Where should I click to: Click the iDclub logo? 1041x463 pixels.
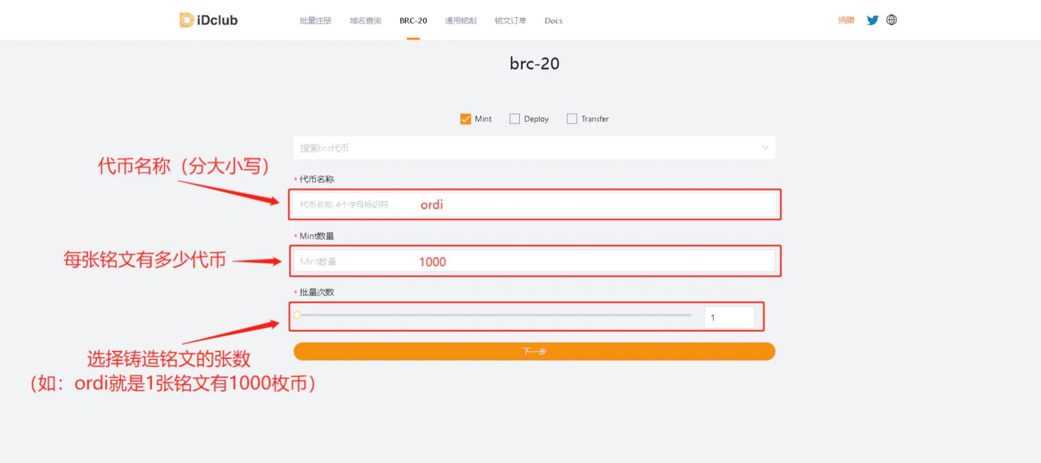coord(209,20)
